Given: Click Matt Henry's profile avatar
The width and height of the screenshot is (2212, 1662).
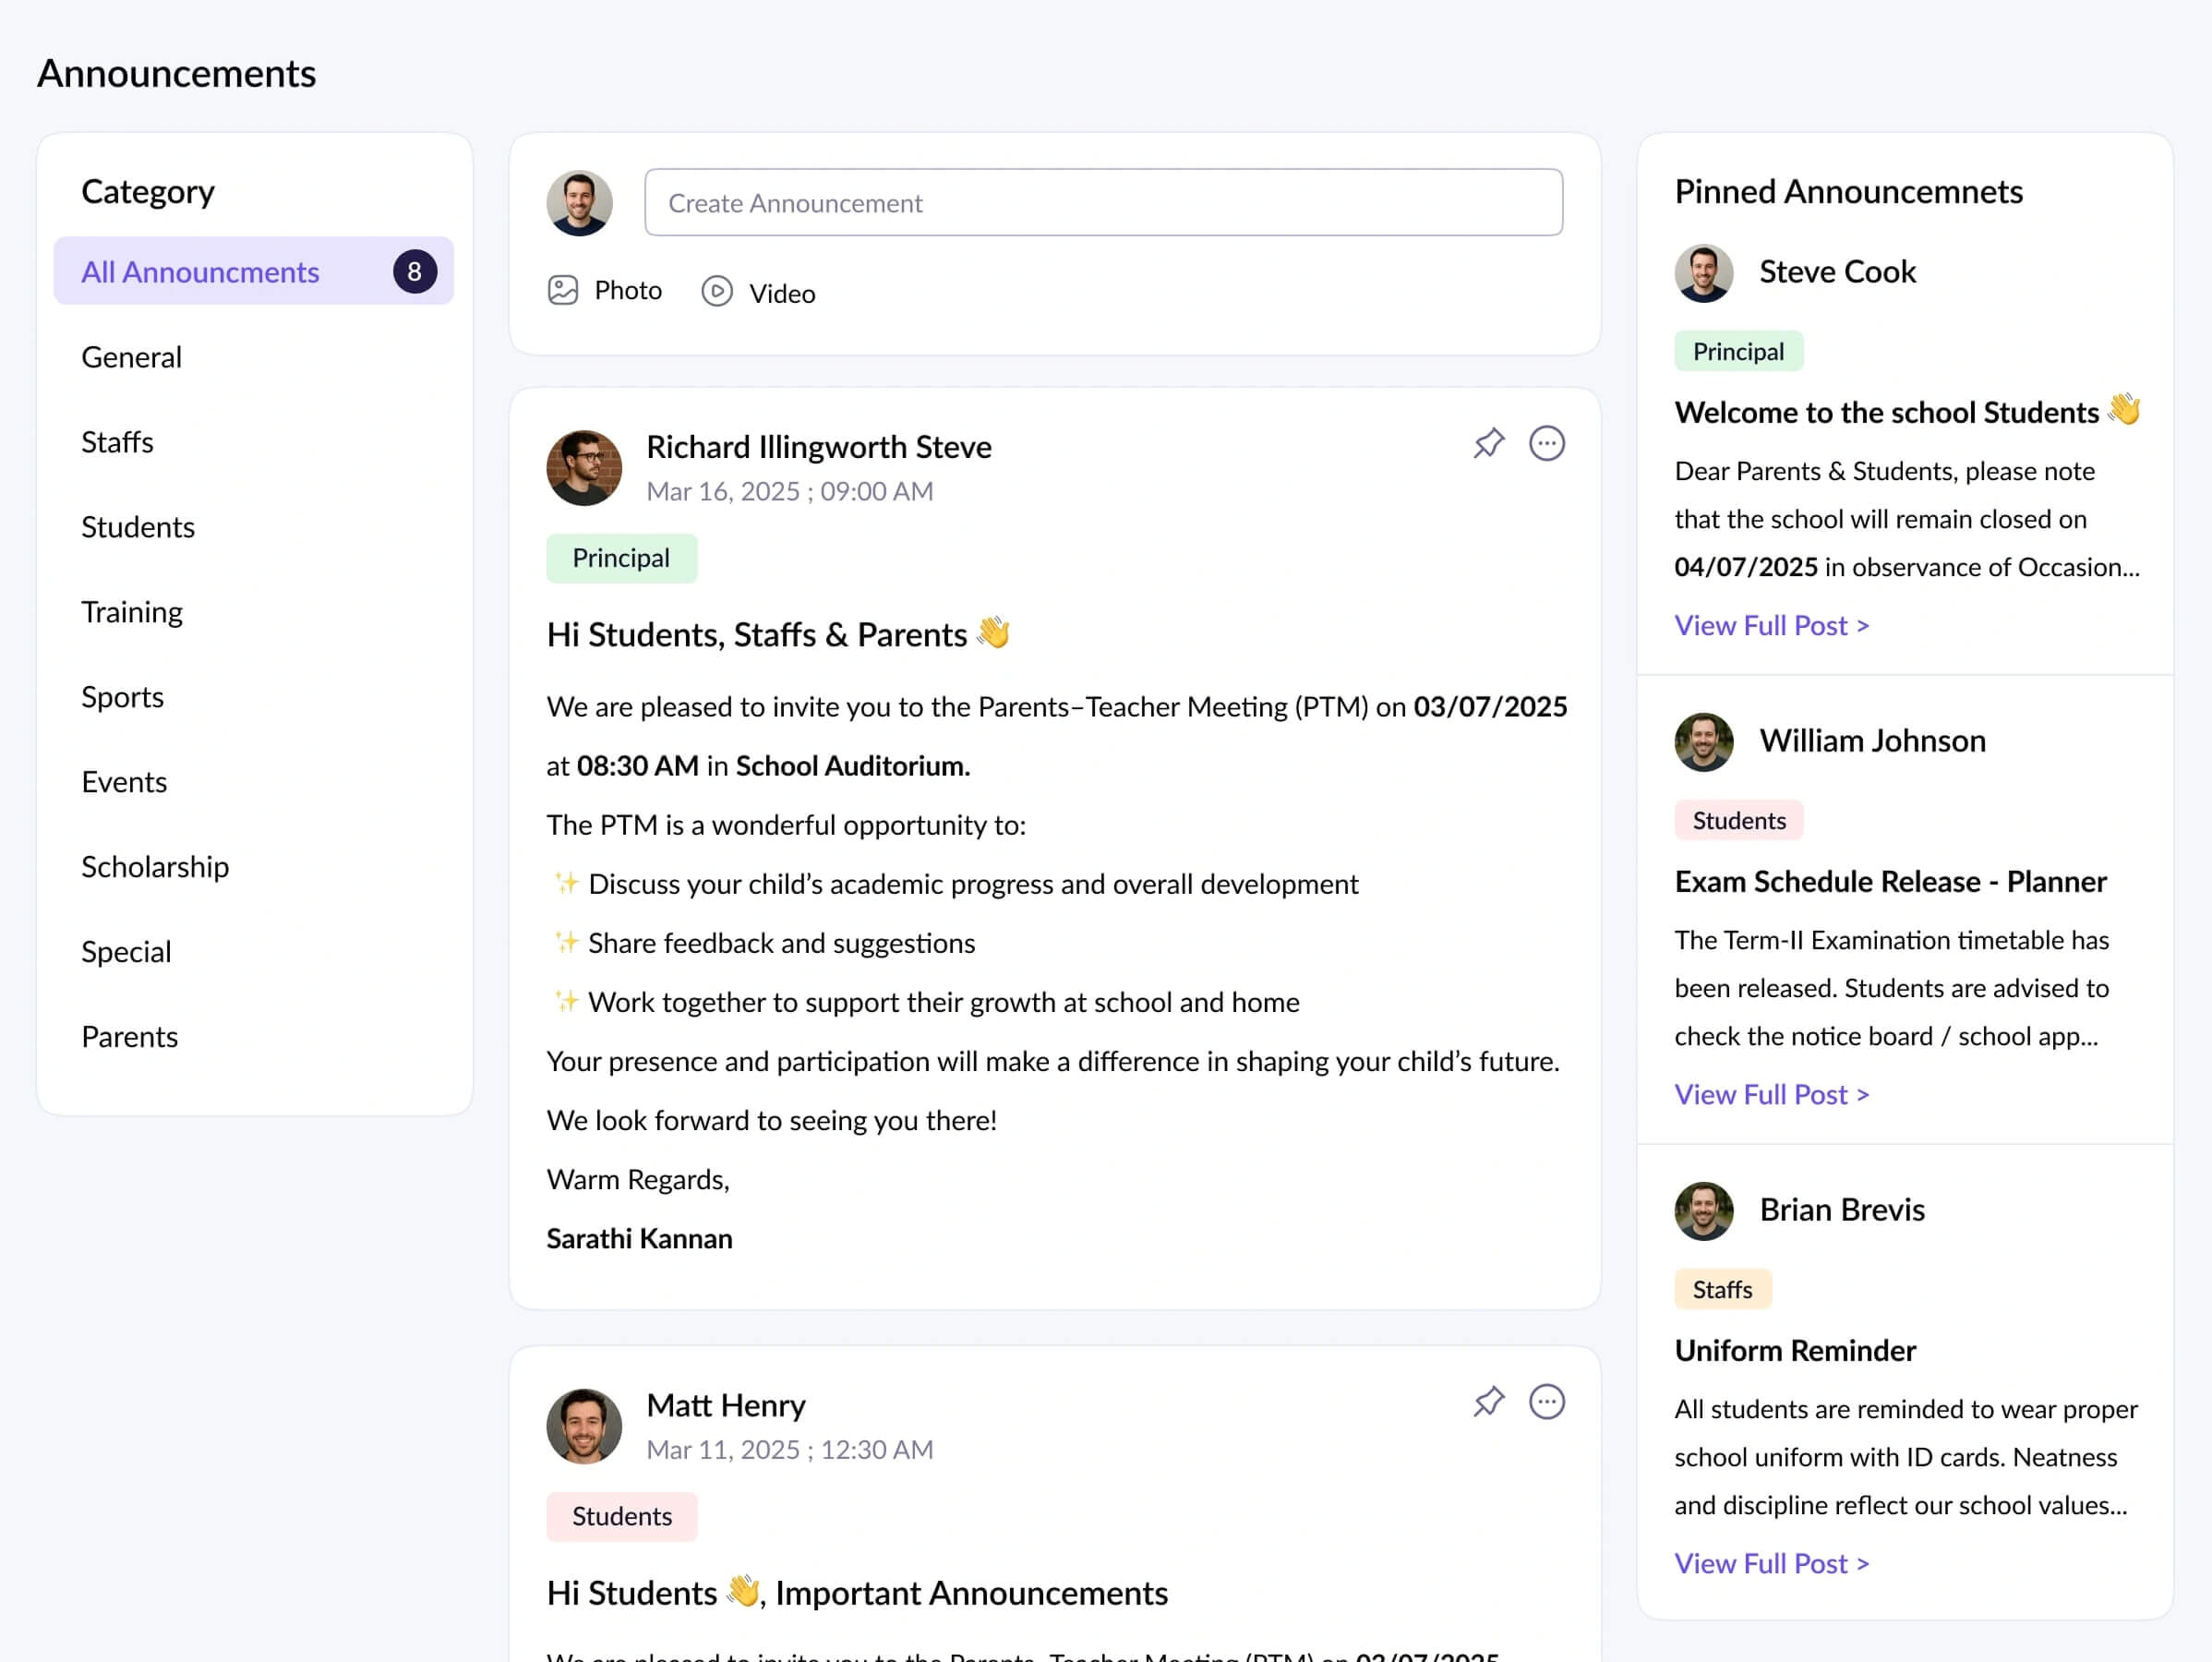Looking at the screenshot, I should tap(584, 1425).
